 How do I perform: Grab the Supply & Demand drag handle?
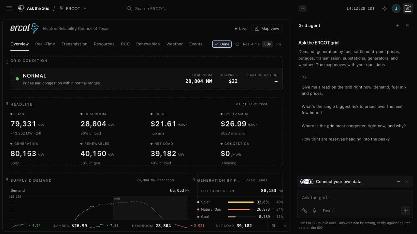pos(7,180)
